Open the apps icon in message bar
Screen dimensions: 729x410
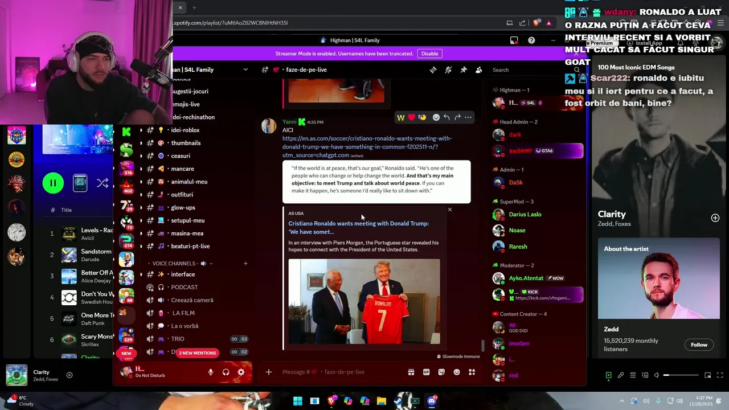pos(472,372)
